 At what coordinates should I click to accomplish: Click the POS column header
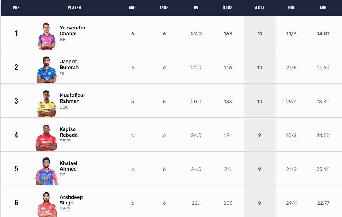tap(16, 8)
